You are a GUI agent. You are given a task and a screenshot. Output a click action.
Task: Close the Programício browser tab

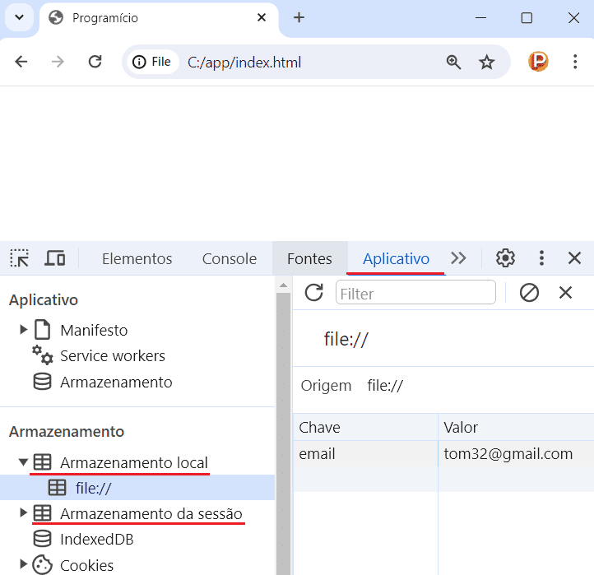pos(262,17)
